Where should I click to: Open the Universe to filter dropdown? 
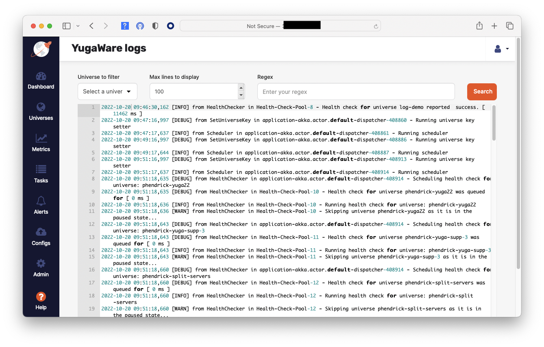point(107,91)
